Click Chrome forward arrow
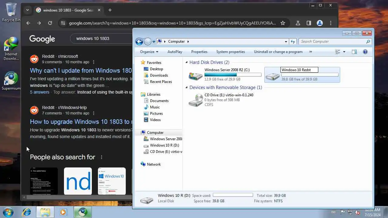The height and width of the screenshot is (218, 388). (x=39, y=23)
